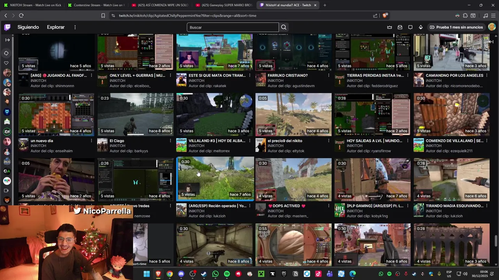Open 'ESTE SI QUE MATA CON TRAM' clip title
499x280 pixels.
(x=217, y=75)
